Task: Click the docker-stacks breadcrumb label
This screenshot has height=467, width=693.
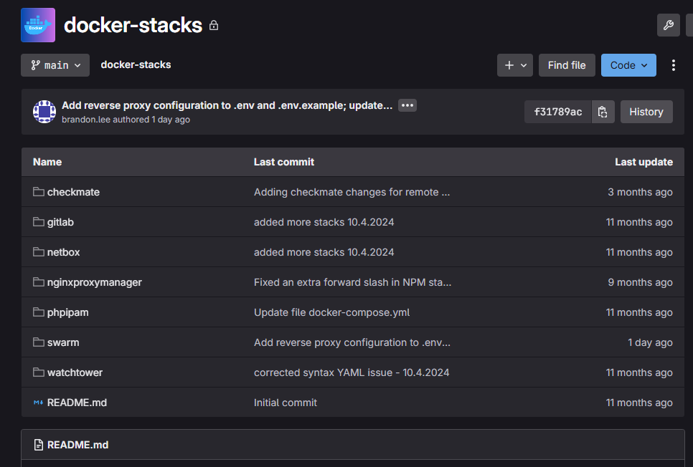Action: pyautogui.click(x=136, y=64)
